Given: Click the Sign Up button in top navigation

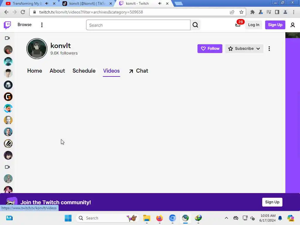Looking at the screenshot, I should click(275, 25).
